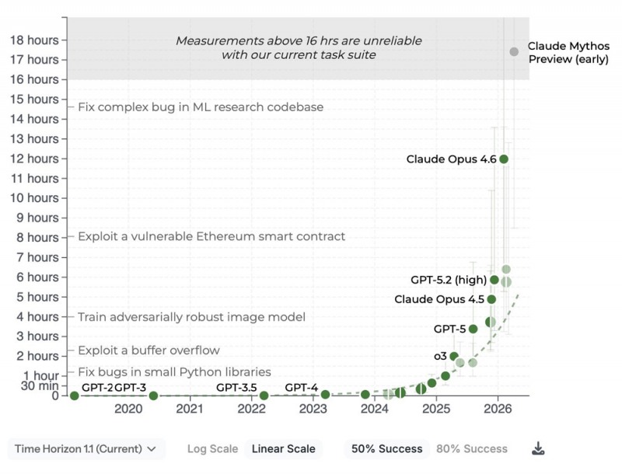Click 'Fix complex bug in ML research codebase' label
Viewport: 622px width, 474px height.
pos(201,107)
